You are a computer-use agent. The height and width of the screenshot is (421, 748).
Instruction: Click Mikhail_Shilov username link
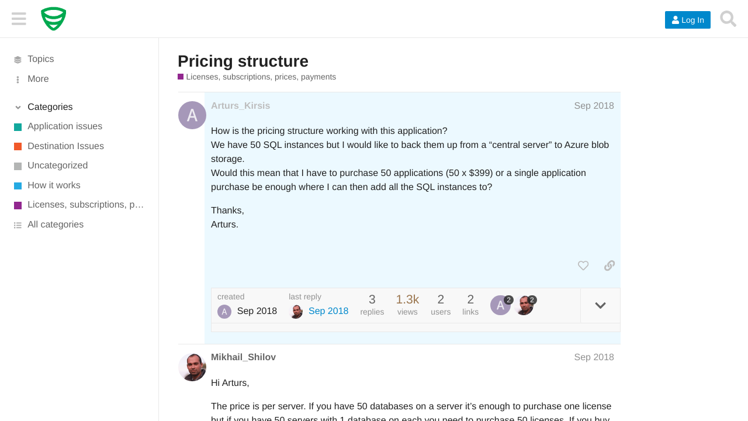243,357
